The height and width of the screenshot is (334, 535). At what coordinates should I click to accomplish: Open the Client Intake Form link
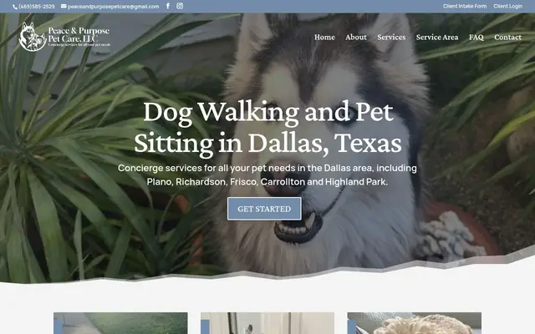point(465,6)
